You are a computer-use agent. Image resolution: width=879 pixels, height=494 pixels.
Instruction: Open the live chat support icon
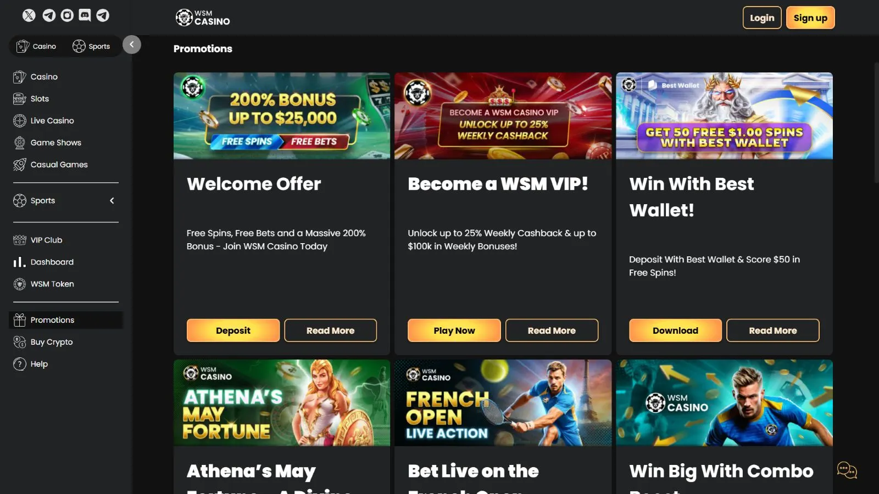tap(847, 470)
